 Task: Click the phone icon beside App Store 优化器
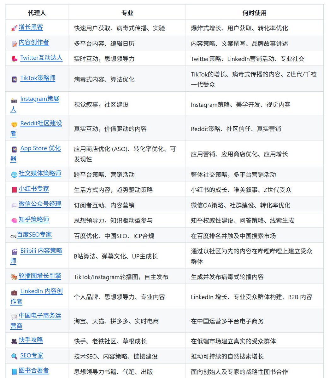click(x=14, y=150)
